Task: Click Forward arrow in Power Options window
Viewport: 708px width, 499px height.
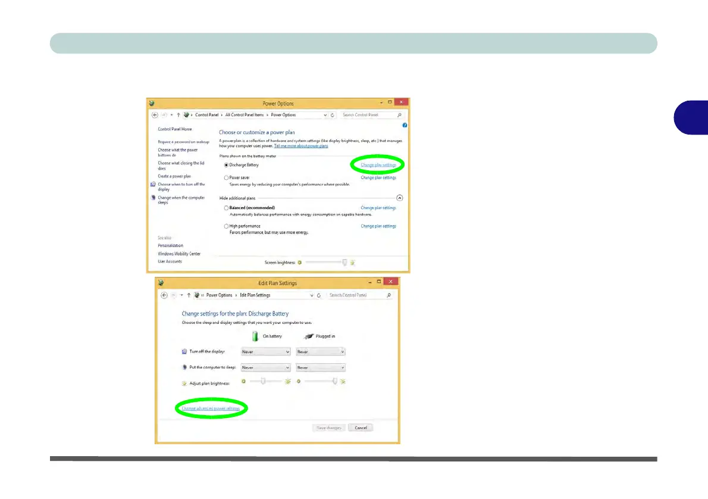Action: 164,115
